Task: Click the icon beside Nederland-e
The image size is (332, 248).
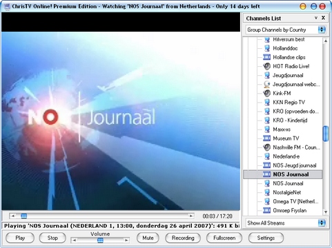Action: [267, 156]
